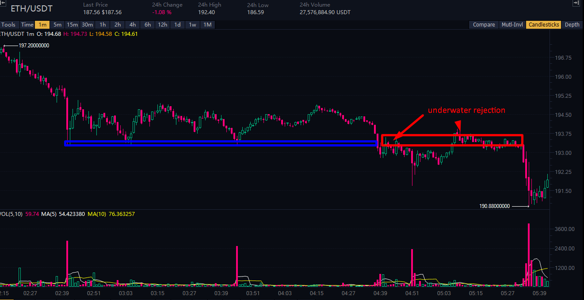The width and height of the screenshot is (584, 300).
Task: Switch to the 5m interval
Action: coord(57,25)
